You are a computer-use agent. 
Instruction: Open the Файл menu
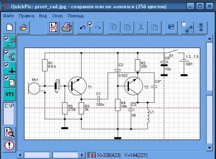coord(9,16)
